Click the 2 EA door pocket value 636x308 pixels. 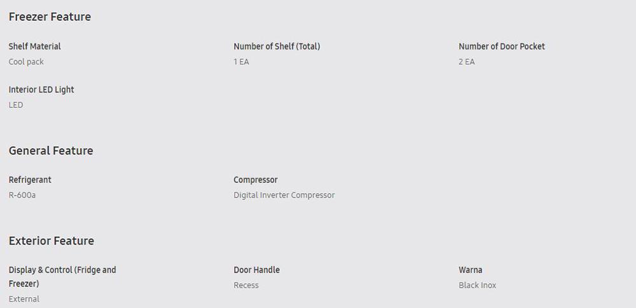pos(466,62)
